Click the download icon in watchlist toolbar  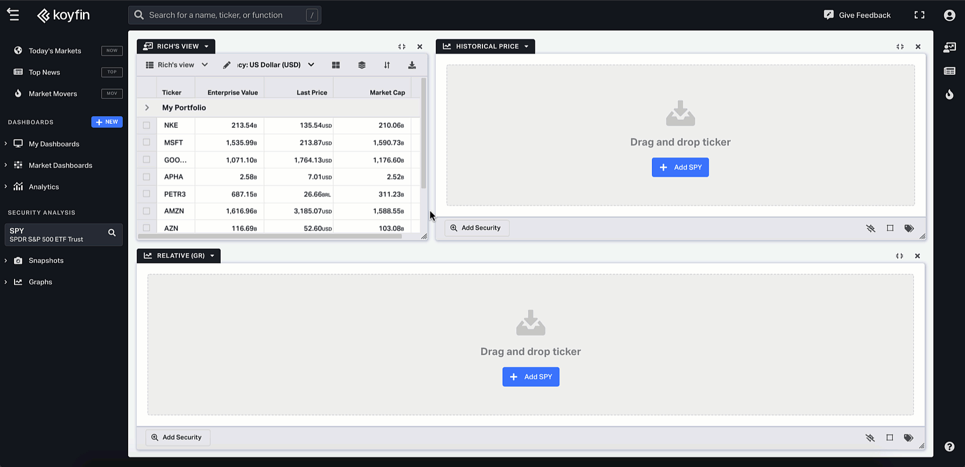click(412, 65)
